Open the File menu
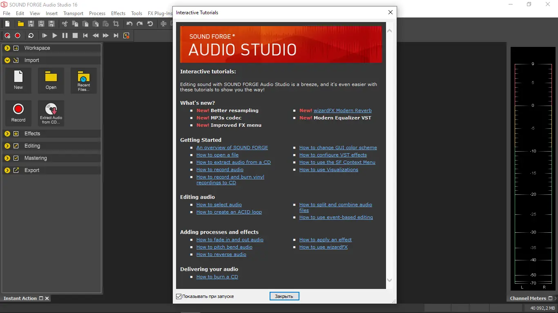The height and width of the screenshot is (313, 558). coord(7,13)
